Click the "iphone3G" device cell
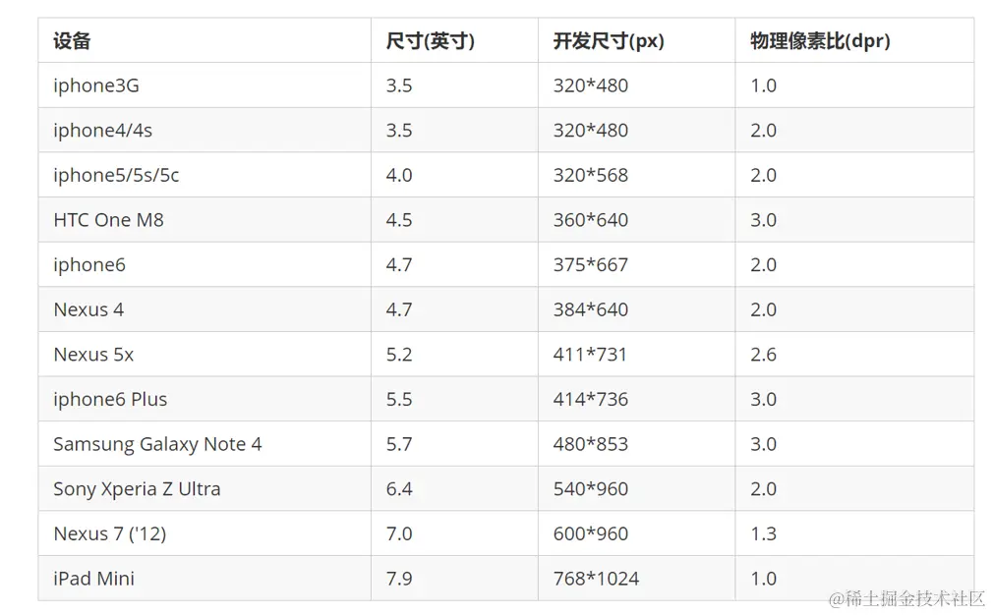 (x=204, y=85)
